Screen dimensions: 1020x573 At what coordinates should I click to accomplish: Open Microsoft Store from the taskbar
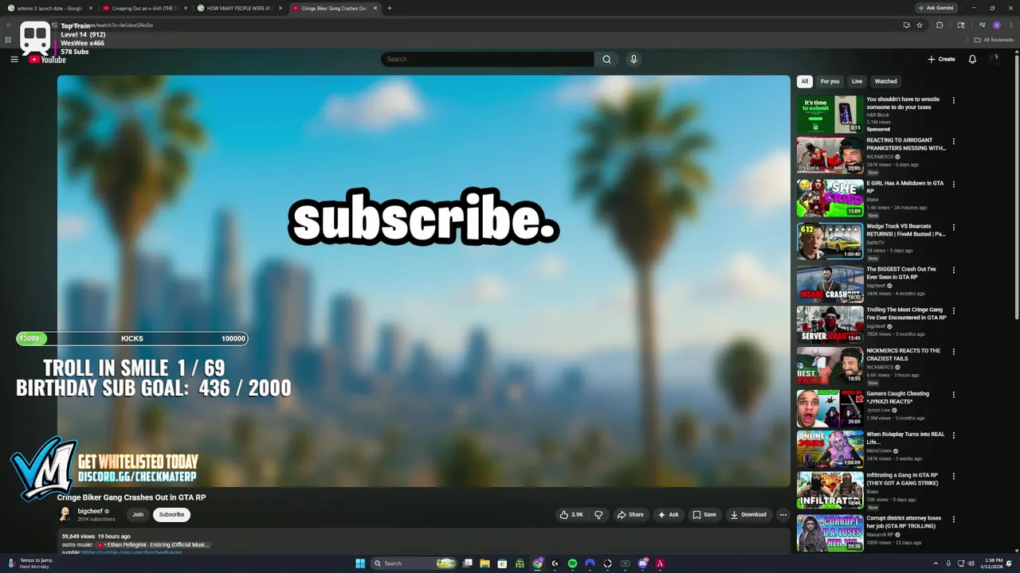[x=503, y=563]
